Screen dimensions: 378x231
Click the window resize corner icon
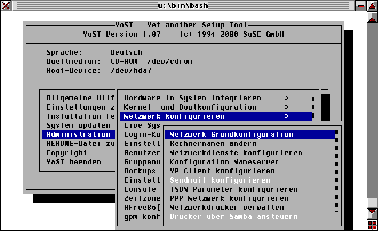[x=372, y=225]
